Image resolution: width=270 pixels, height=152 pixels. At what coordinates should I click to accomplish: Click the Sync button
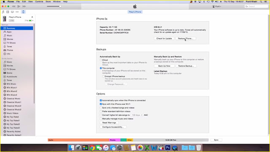point(216,140)
